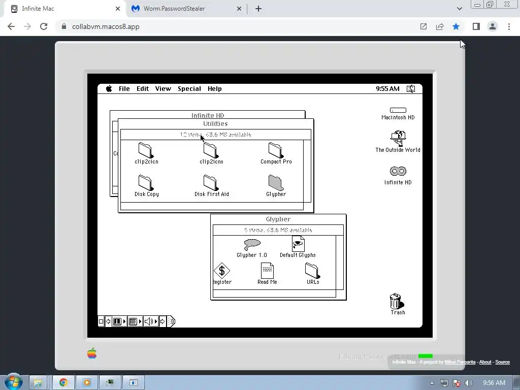Click the share page icon in address bar

click(440, 26)
